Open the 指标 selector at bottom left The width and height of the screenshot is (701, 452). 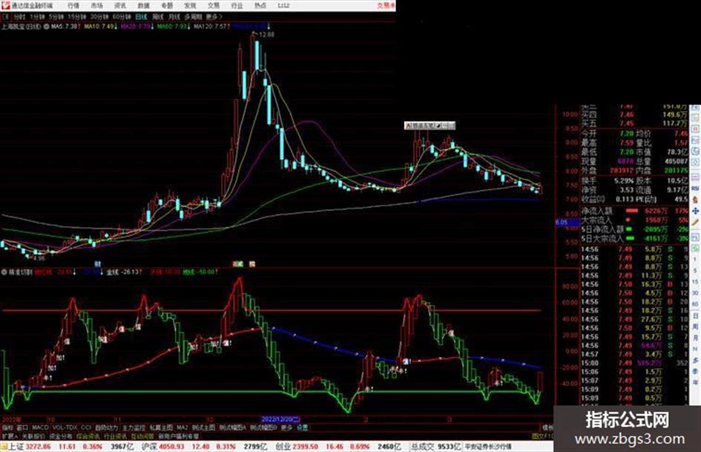[7, 428]
